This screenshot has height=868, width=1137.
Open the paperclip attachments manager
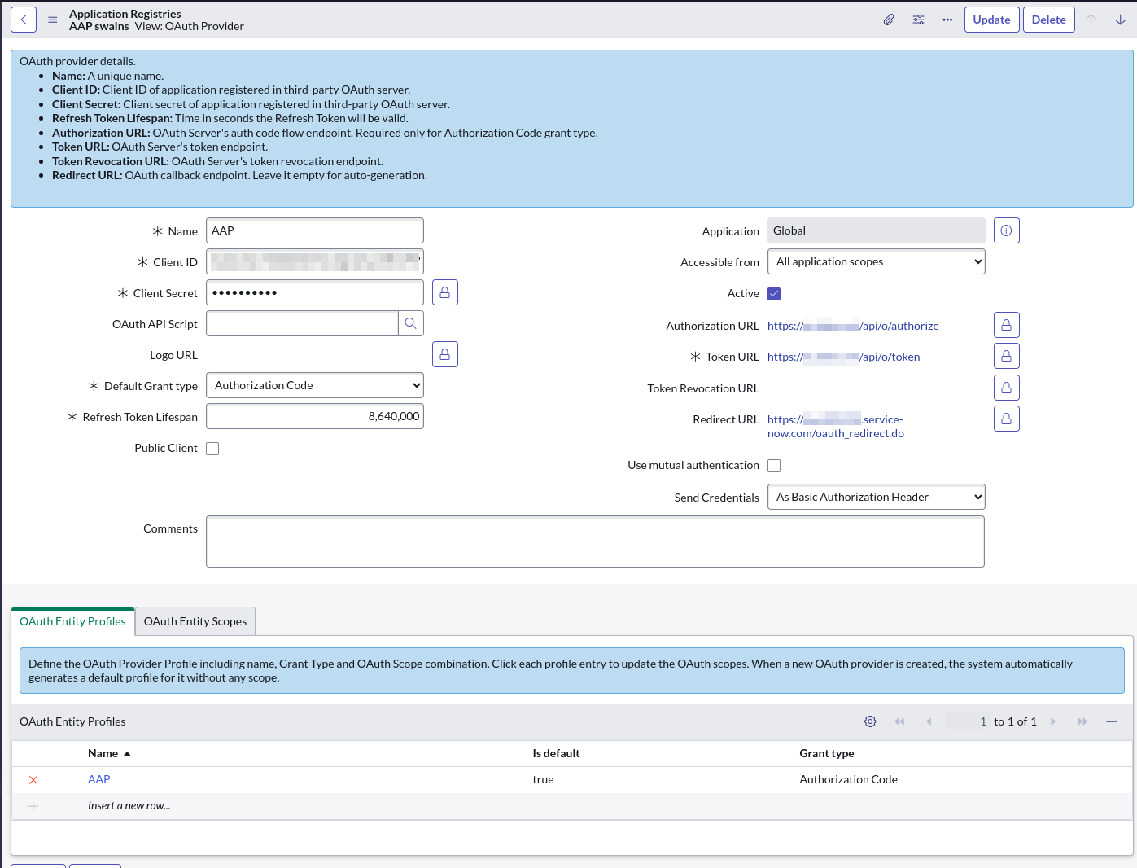point(889,20)
